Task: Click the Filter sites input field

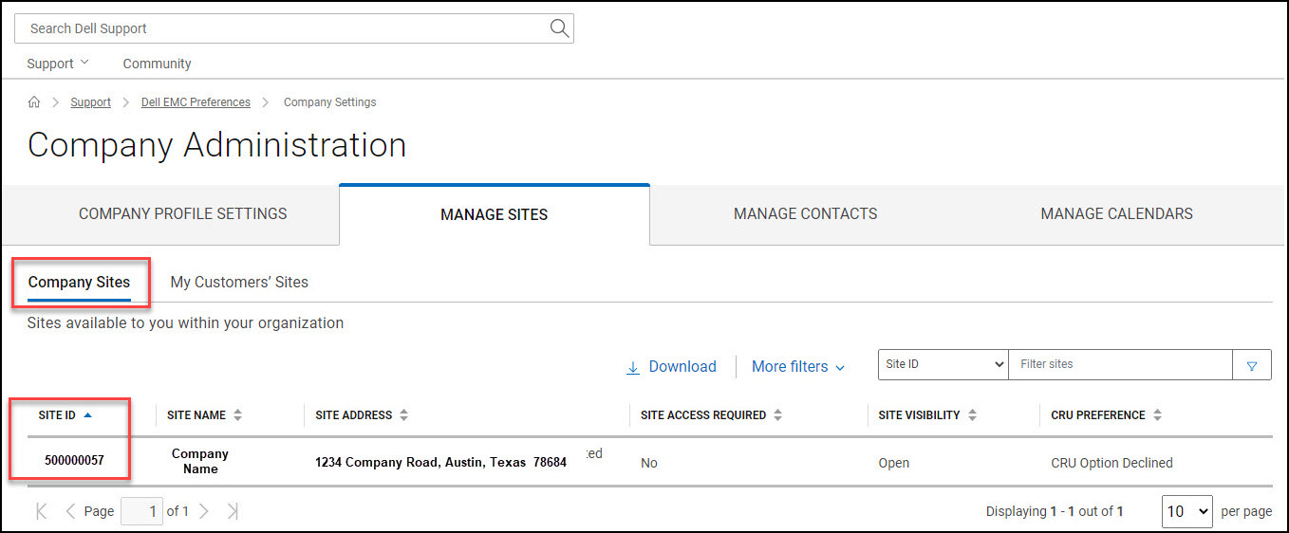Action: (x=1119, y=364)
